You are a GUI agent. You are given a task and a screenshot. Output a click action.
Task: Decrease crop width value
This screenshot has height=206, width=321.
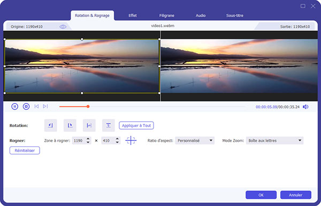pos(88,142)
